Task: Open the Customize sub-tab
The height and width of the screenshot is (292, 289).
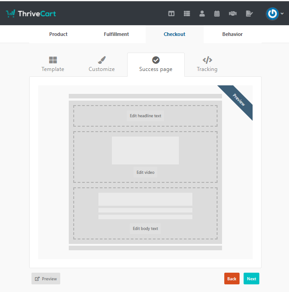Action: (102, 64)
